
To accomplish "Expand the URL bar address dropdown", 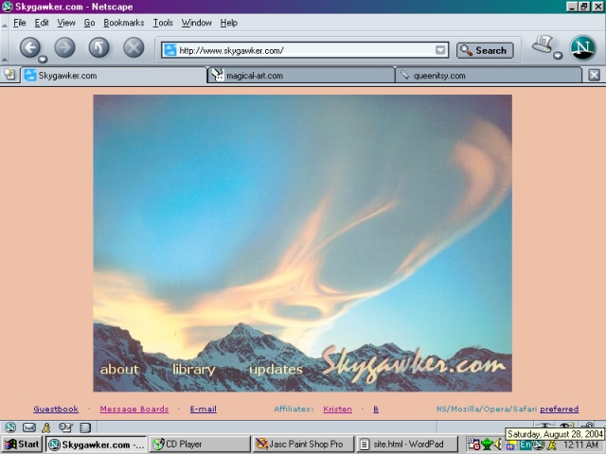I will coord(440,50).
